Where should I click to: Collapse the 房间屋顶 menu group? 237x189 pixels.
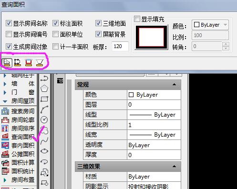(x=5, y=101)
